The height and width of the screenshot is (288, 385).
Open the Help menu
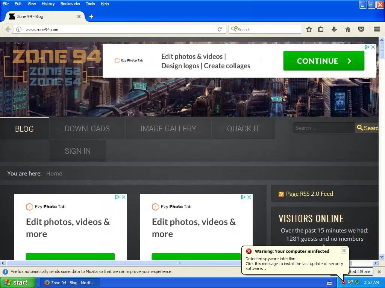[x=105, y=4]
